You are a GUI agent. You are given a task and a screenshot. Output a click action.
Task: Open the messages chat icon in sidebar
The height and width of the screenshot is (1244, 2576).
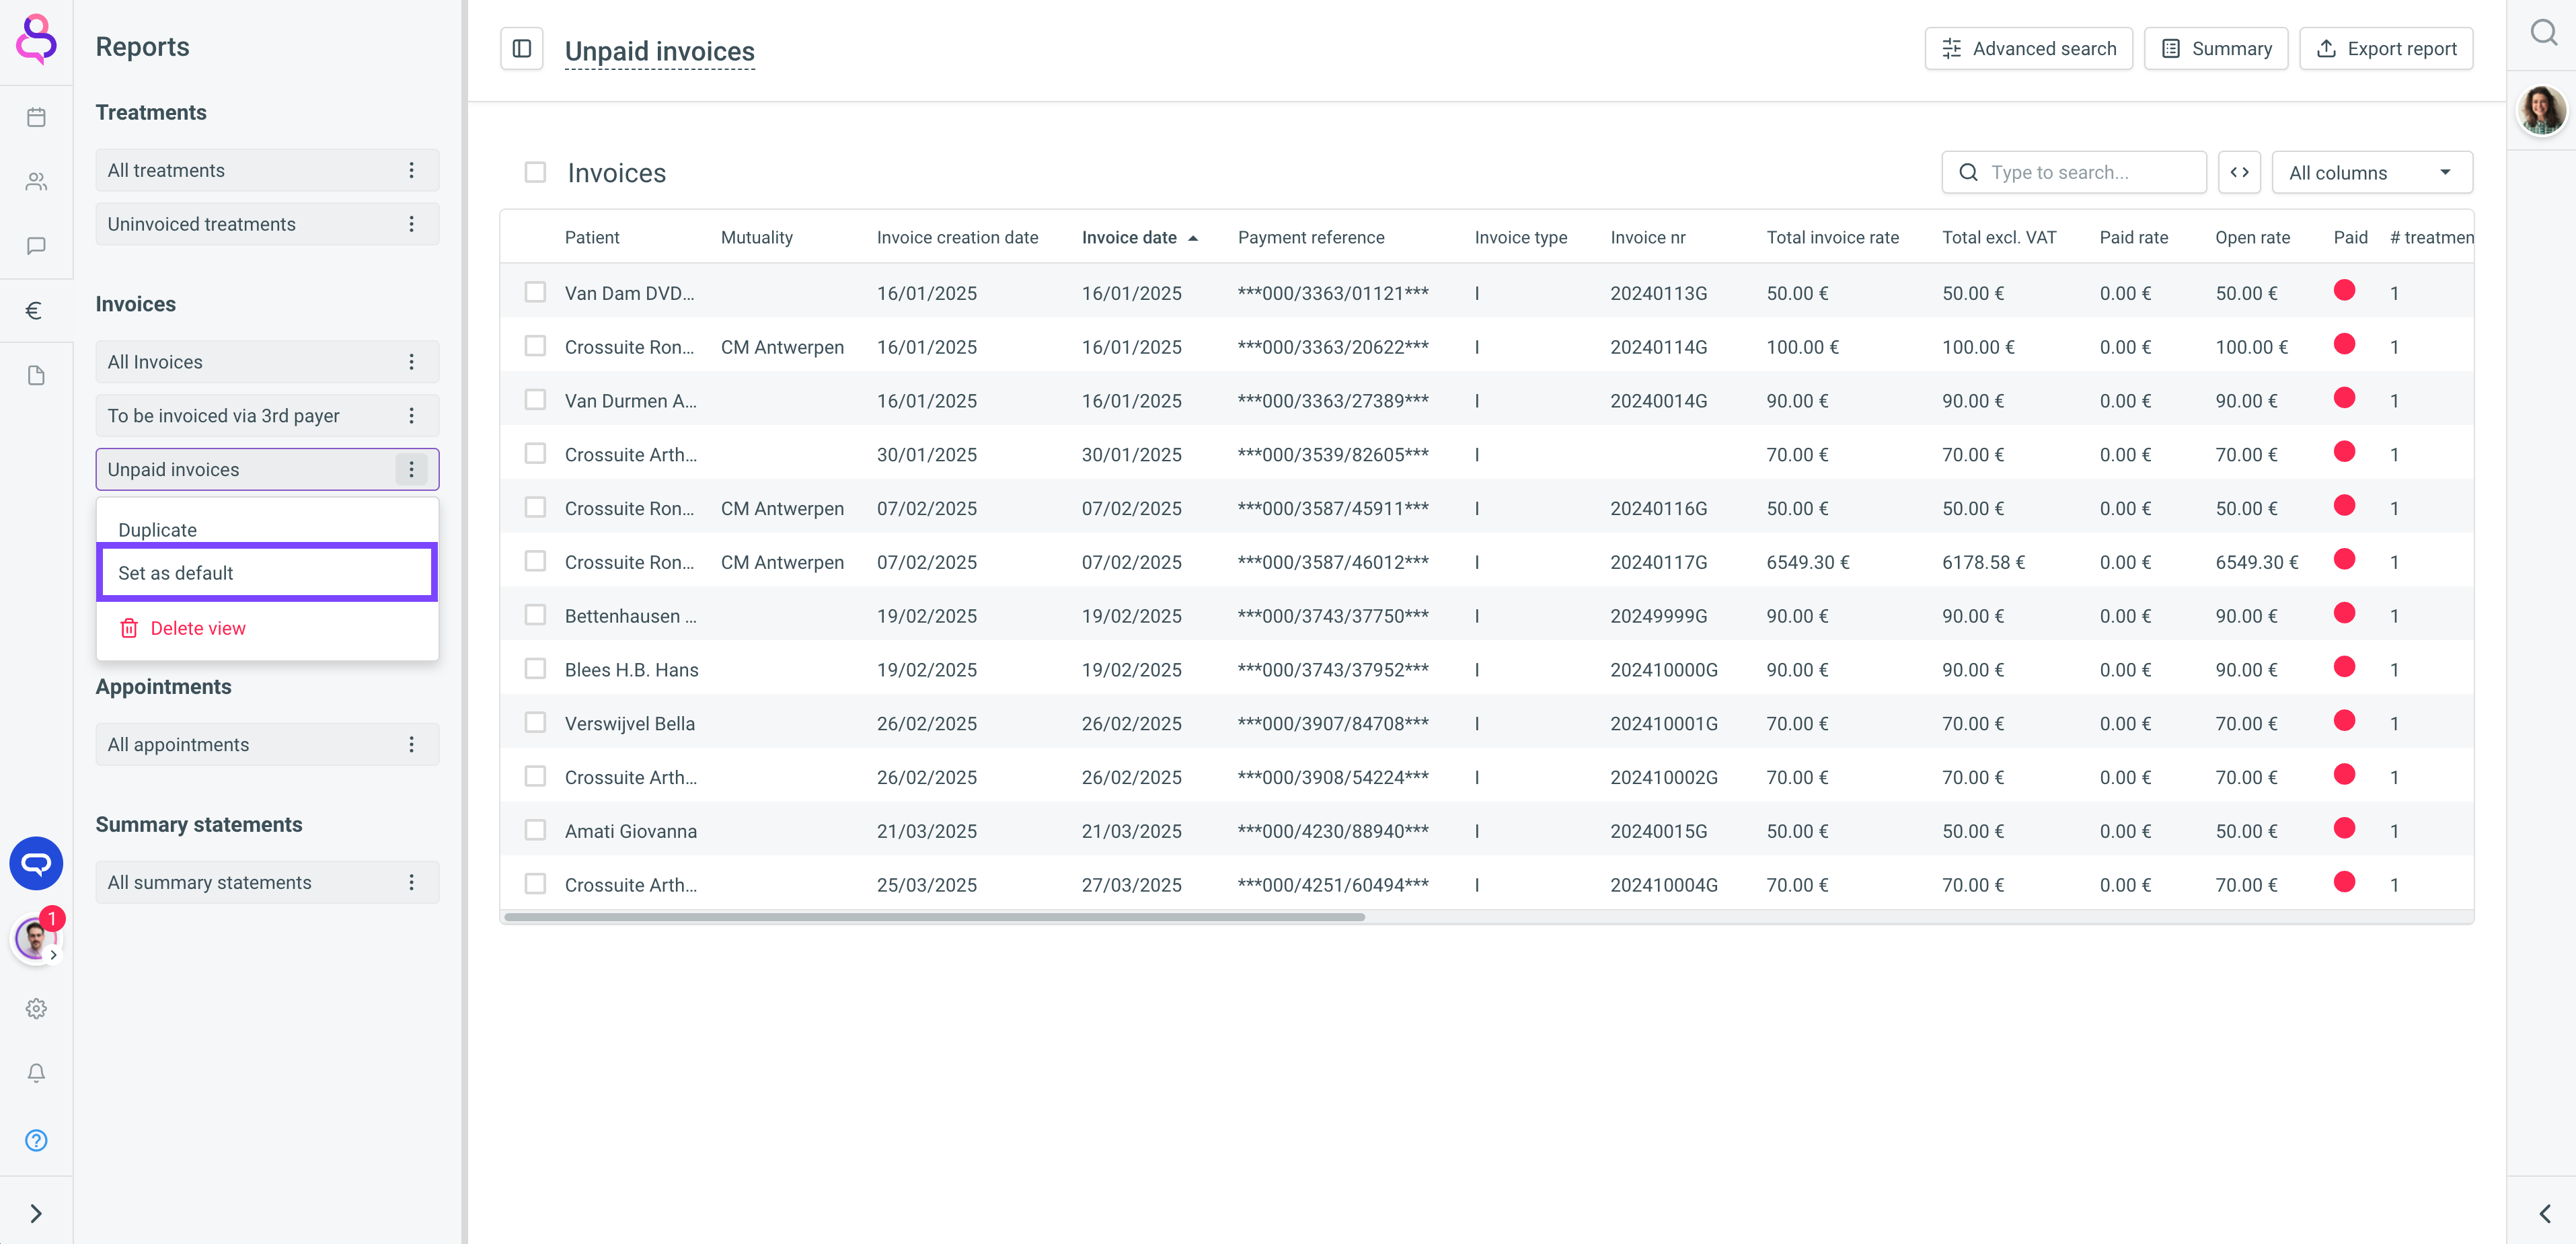click(36, 246)
